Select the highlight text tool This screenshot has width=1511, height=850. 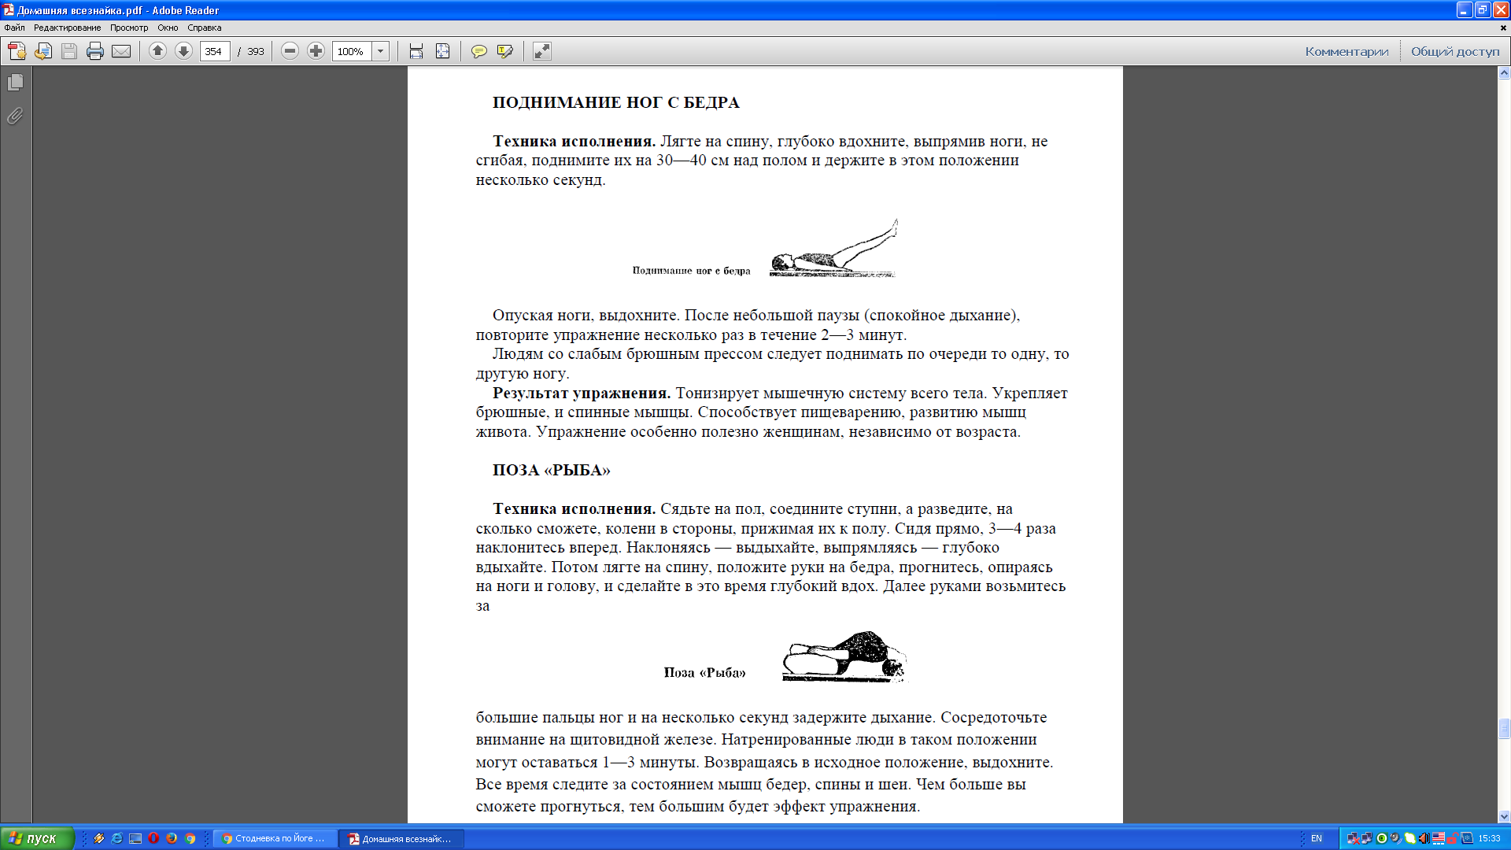tap(505, 51)
